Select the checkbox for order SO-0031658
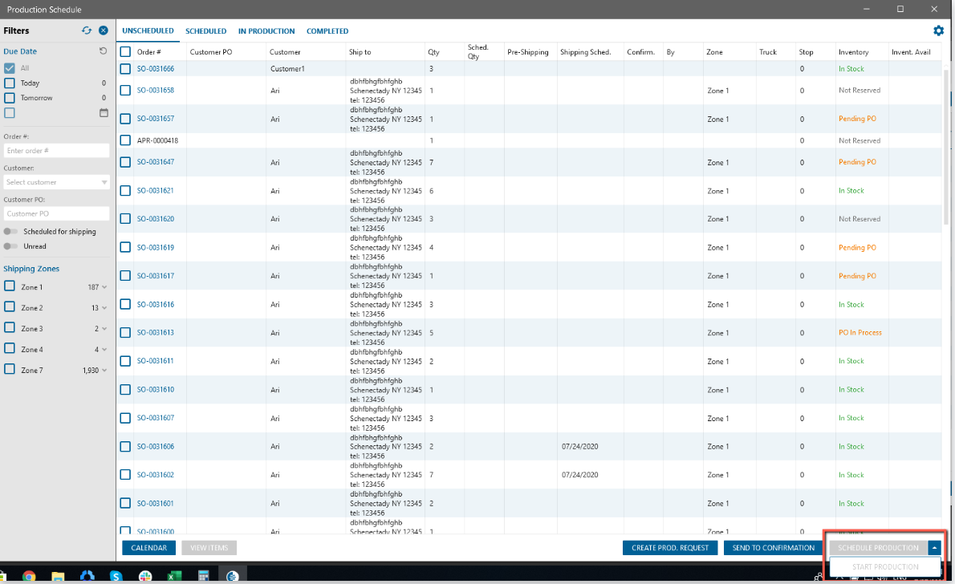955x584 pixels. (x=125, y=90)
